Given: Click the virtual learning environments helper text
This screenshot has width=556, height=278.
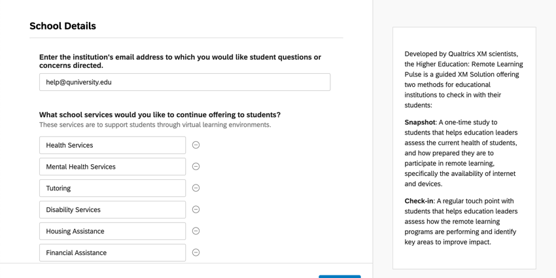Looking at the screenshot, I should (155, 125).
